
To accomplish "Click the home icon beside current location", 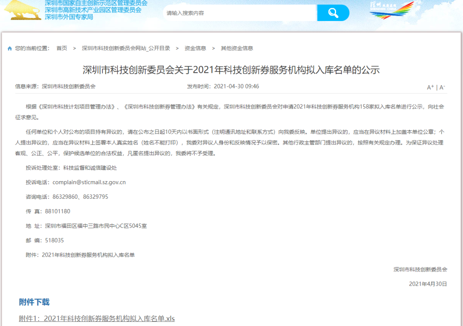I will coord(10,48).
